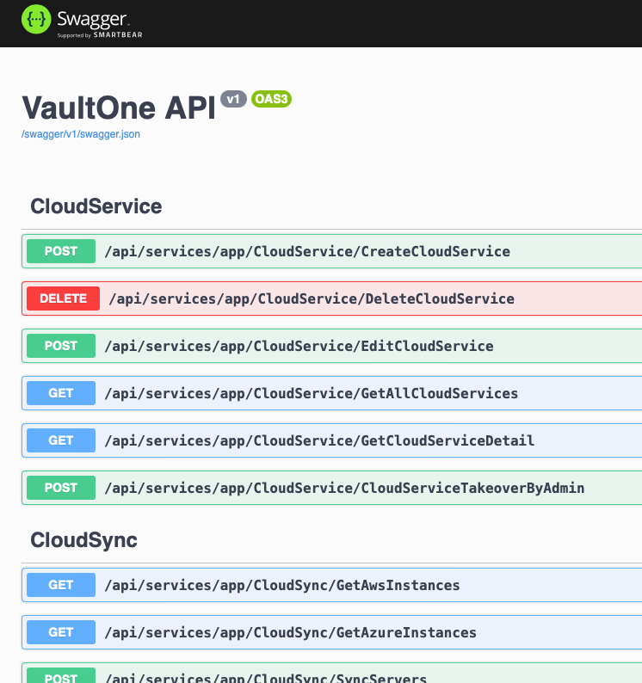
Task: Expand GetCloudServiceDetail endpoint row
Action: (319, 440)
